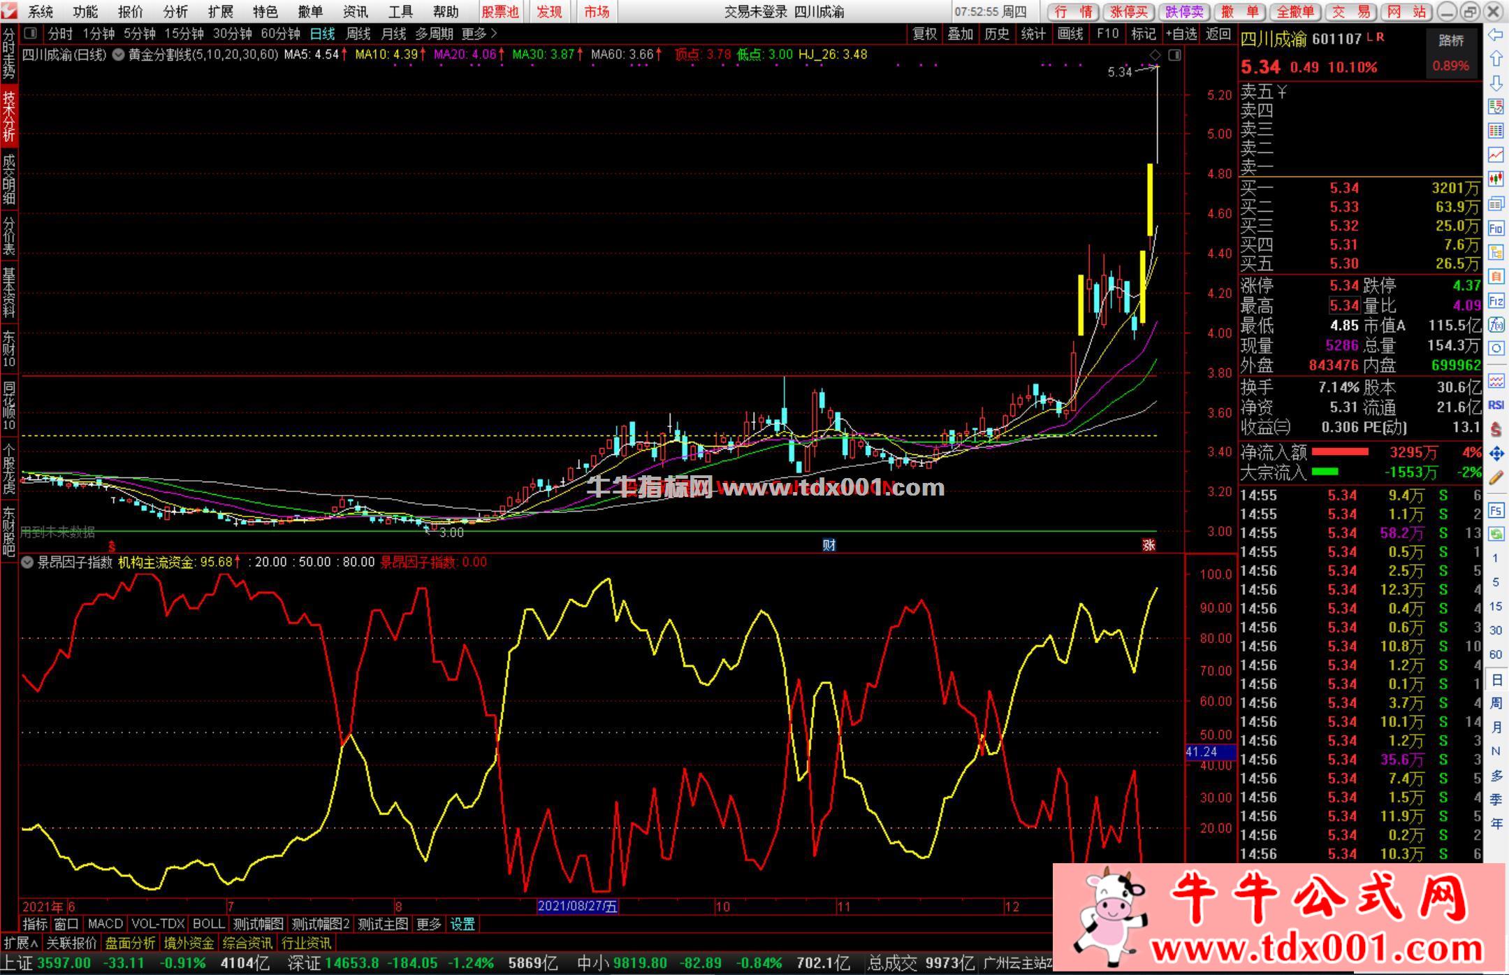Click the tree structure icon in right strip

[x=1496, y=252]
